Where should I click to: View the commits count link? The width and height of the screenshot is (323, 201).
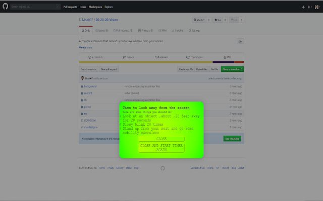(x=95, y=57)
